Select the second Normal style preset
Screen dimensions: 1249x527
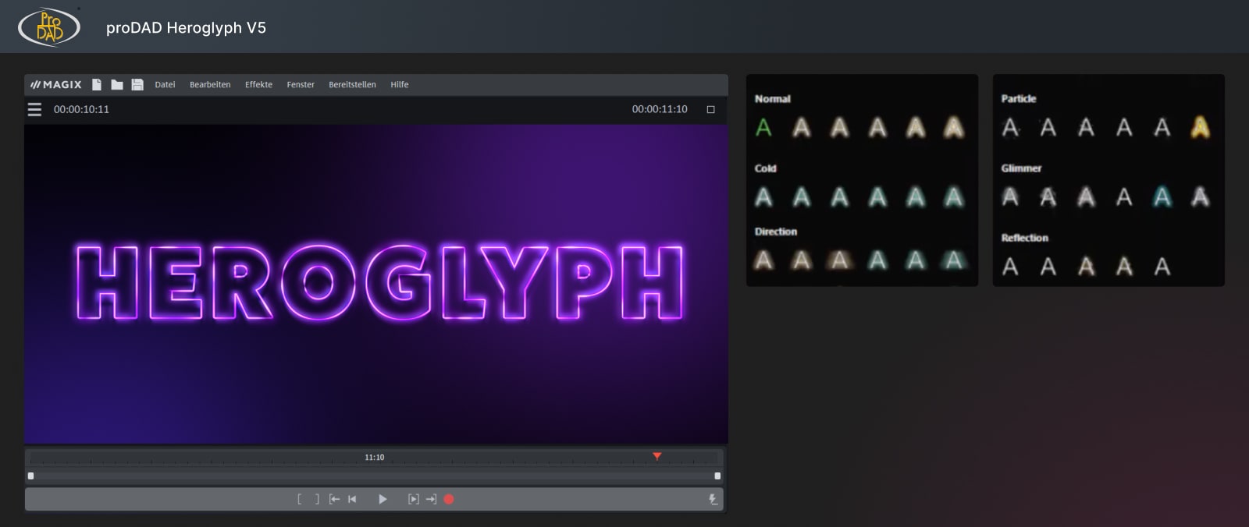pyautogui.click(x=802, y=127)
